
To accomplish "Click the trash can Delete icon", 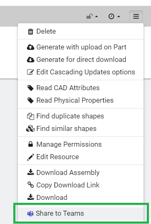I will point(30,32).
